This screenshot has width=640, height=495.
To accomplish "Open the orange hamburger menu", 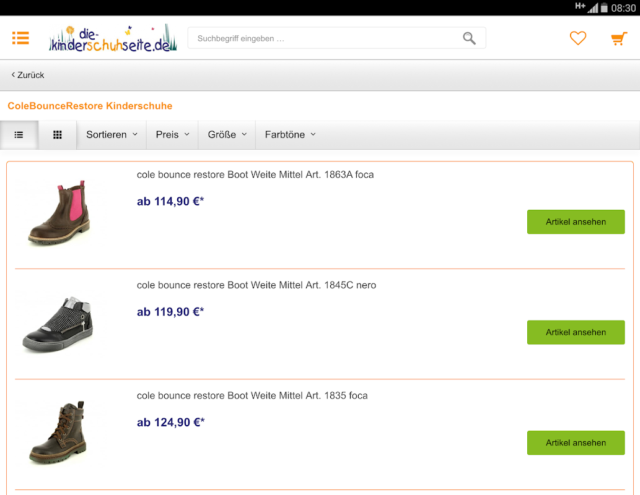I will point(20,38).
